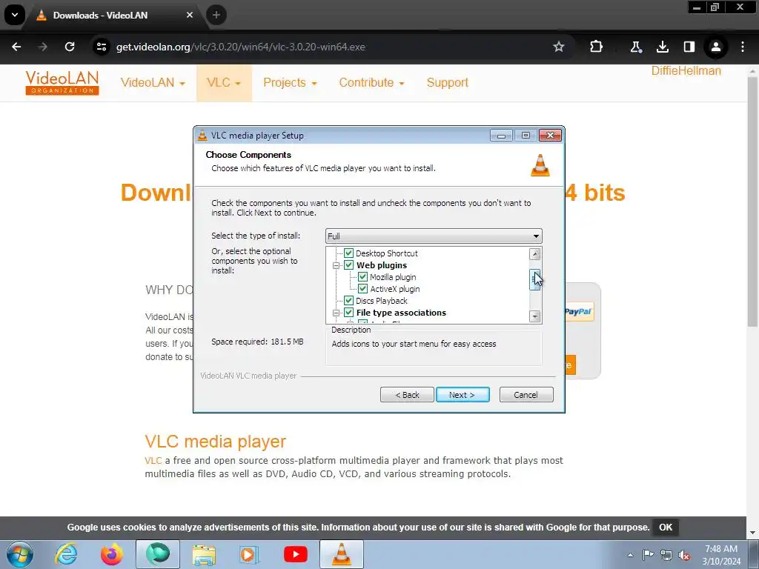
Task: Uncheck Desktop Shortcut component
Action: 348,253
